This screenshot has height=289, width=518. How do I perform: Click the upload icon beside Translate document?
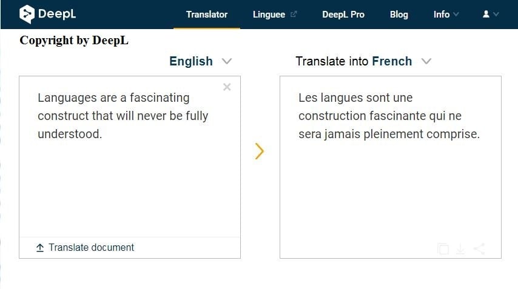coord(40,247)
